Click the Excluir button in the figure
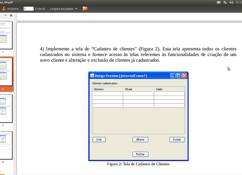242x175 pixels. (x=177, y=140)
